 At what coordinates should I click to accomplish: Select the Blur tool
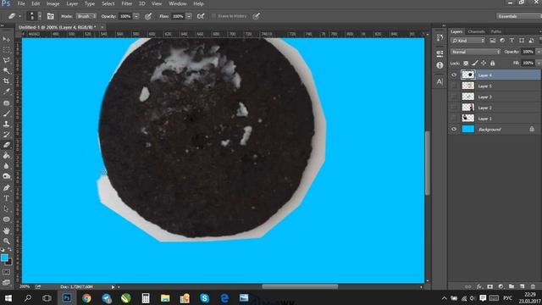6,166
